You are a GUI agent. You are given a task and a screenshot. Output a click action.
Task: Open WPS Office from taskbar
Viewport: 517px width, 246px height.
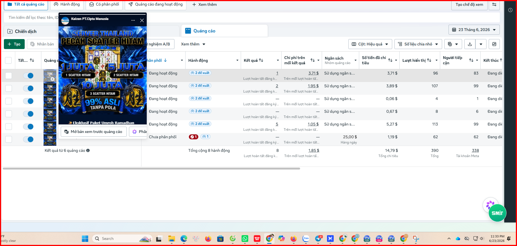click(257, 239)
